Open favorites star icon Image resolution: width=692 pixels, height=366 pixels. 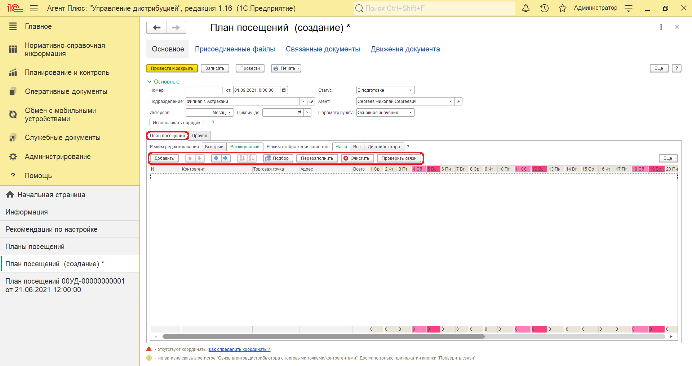562,8
